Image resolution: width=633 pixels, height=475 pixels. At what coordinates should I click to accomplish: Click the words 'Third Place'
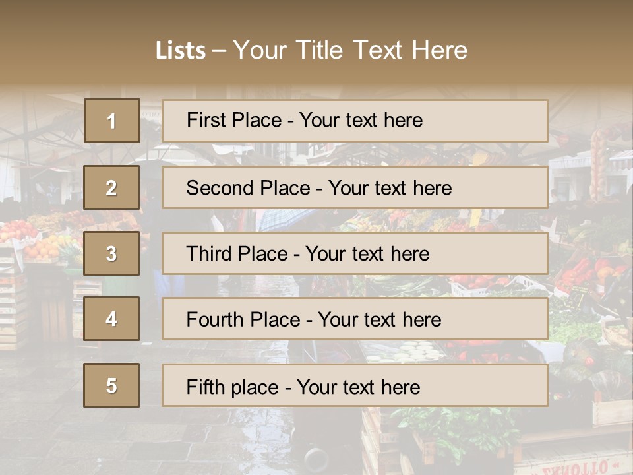pyautogui.click(x=237, y=253)
